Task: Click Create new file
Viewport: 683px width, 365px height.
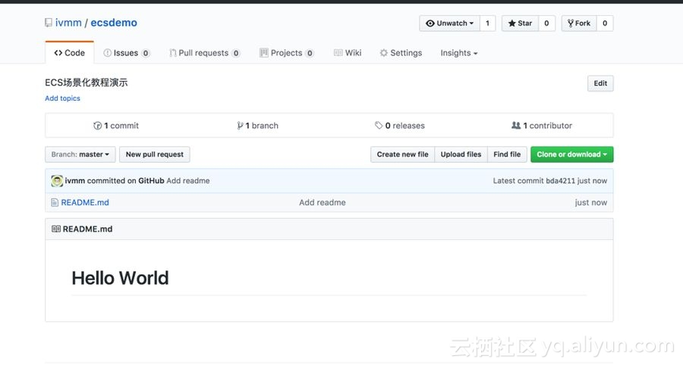Action: point(402,154)
